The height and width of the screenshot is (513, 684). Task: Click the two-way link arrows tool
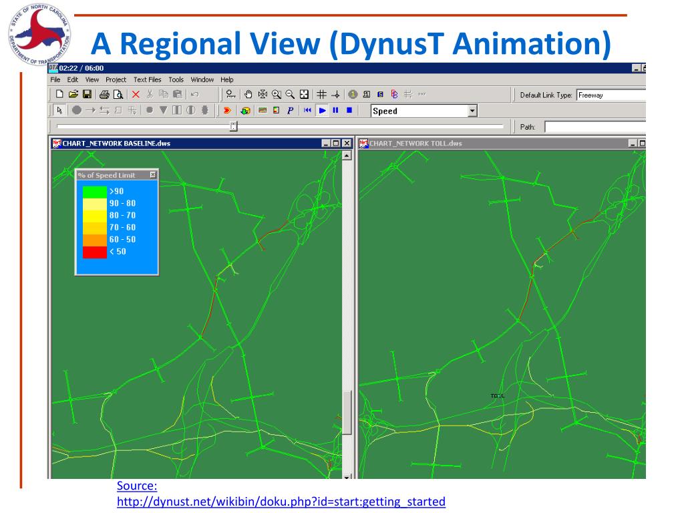pyautogui.click(x=104, y=110)
